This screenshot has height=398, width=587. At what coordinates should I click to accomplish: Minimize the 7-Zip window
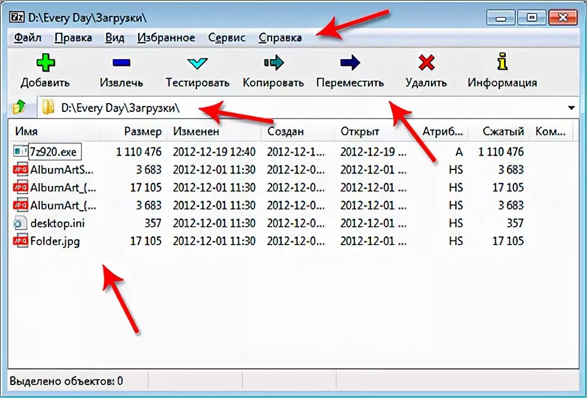pos(500,18)
